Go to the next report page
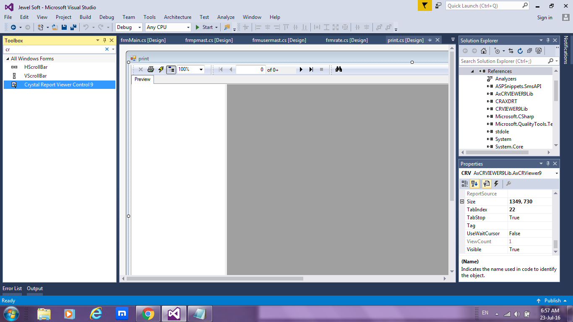Screen dimensions: 573x322 coord(301,69)
